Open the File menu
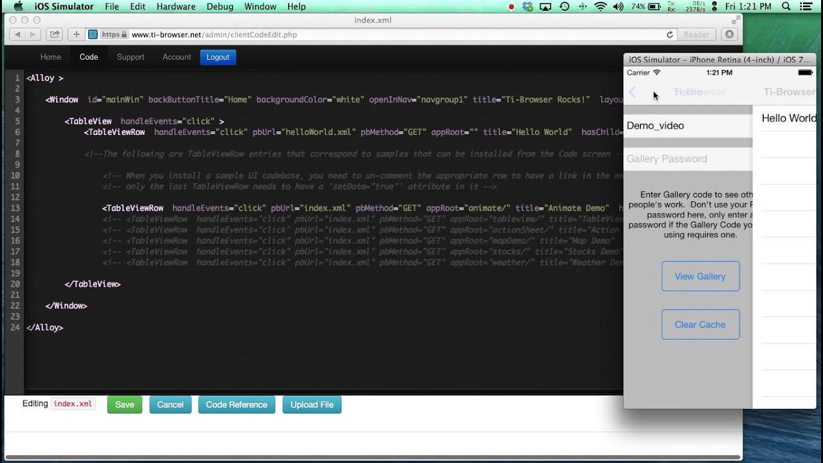This screenshot has width=823, height=463. (112, 6)
